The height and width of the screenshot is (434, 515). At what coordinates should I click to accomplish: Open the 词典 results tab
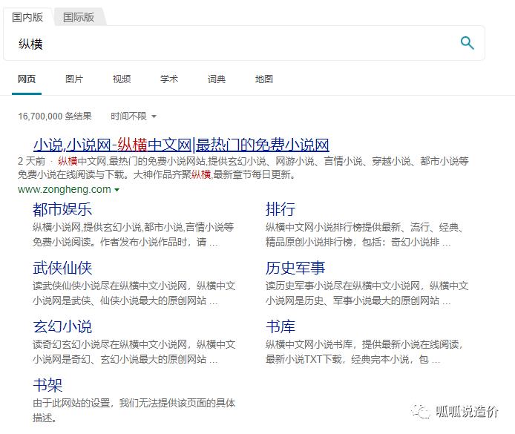pyautogui.click(x=217, y=79)
